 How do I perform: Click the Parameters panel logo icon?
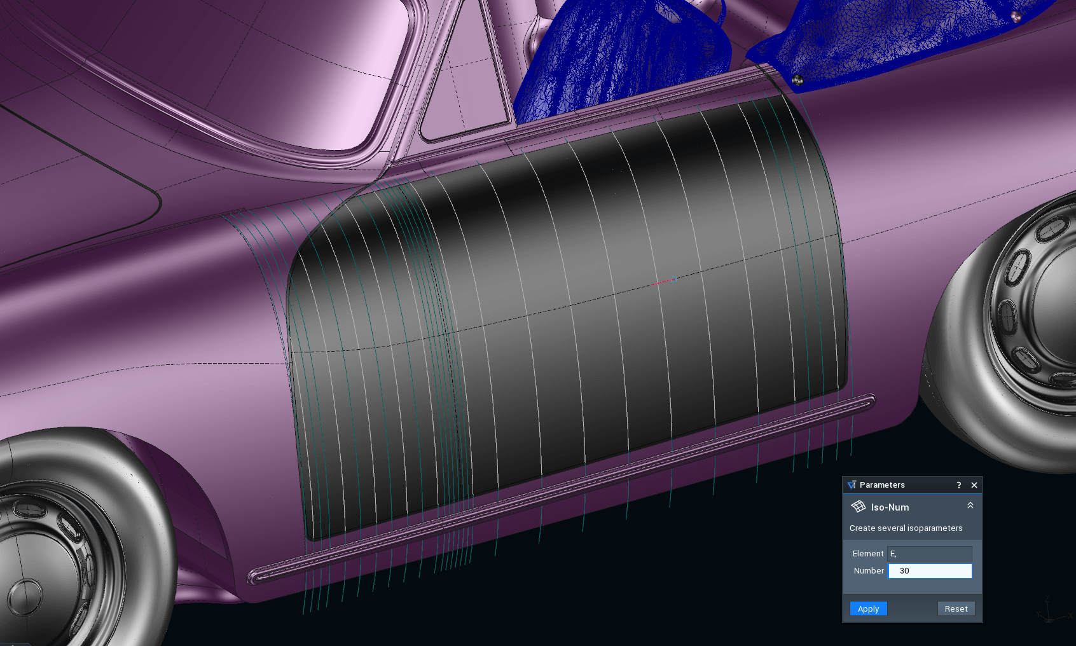(x=852, y=485)
